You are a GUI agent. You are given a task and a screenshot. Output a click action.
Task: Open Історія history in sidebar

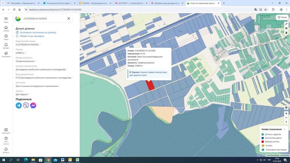(6, 36)
